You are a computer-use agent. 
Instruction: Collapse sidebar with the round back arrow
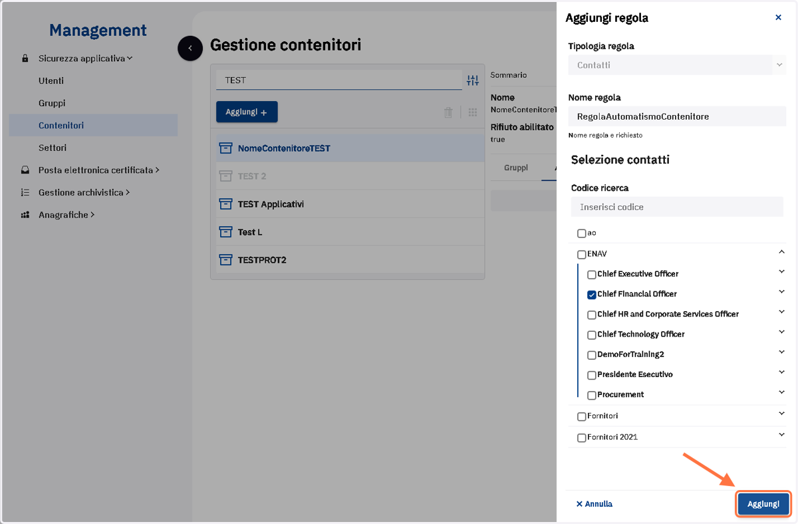[x=190, y=48]
